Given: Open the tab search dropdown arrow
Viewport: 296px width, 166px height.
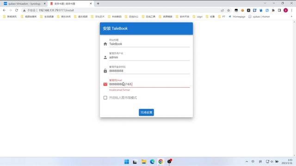Looking at the screenshot, I should (265, 3).
